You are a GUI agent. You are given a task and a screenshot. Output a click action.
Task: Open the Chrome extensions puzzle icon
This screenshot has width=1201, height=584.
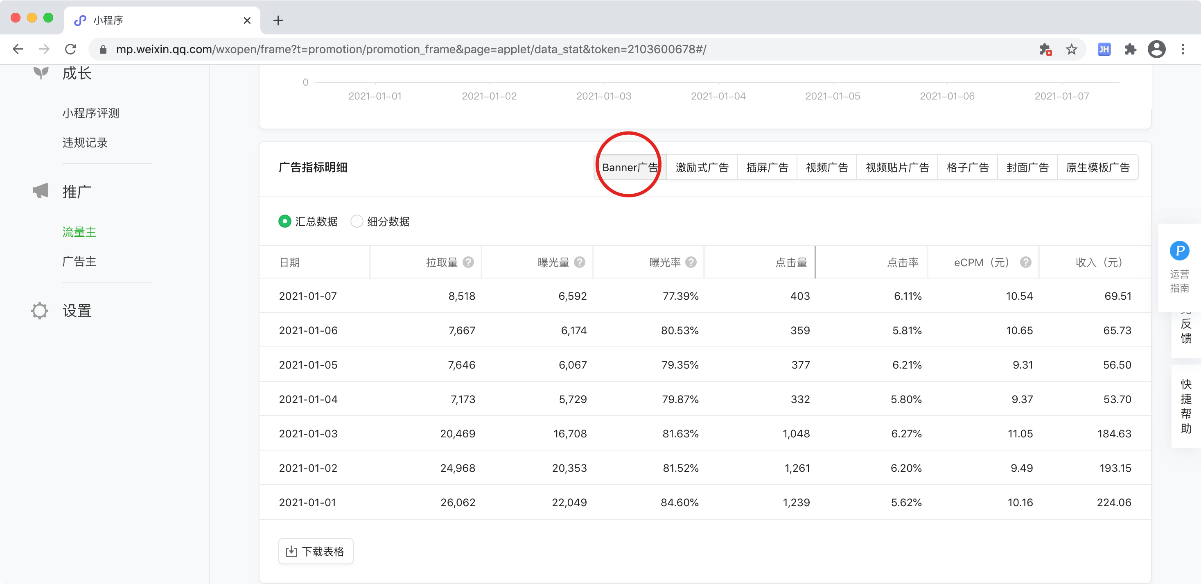(x=1130, y=49)
